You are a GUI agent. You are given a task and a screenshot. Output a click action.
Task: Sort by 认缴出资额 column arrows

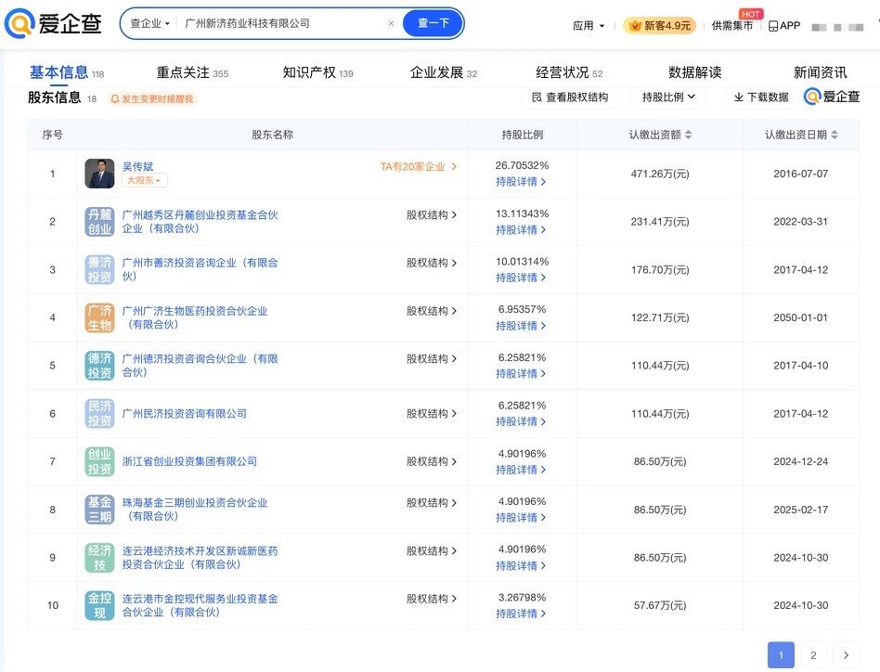688,136
